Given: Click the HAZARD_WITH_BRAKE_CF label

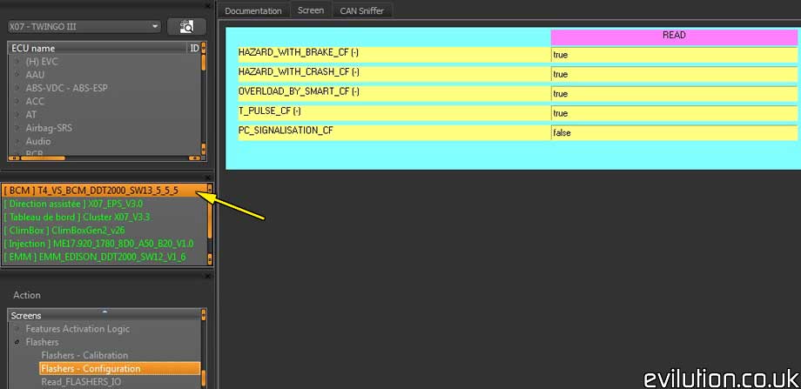Looking at the screenshot, I should click(299, 52).
